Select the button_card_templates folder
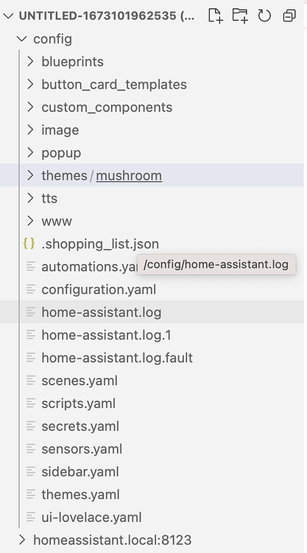This screenshot has width=307, height=553. [x=114, y=85]
